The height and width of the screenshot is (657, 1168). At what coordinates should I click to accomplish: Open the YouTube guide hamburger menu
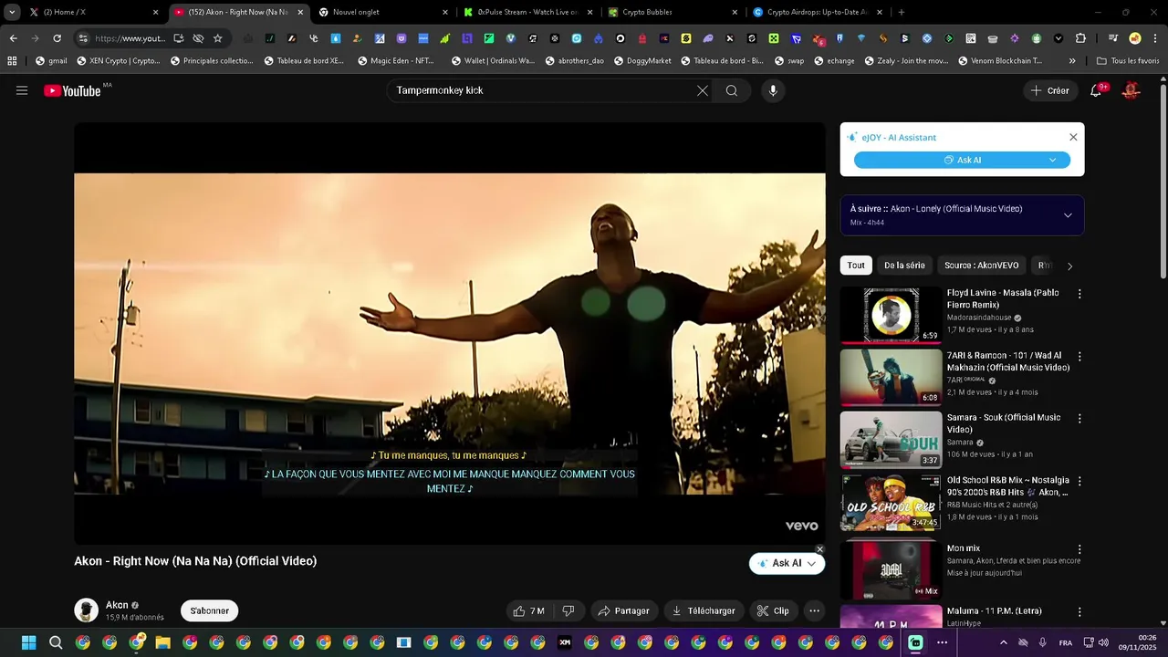click(x=22, y=90)
